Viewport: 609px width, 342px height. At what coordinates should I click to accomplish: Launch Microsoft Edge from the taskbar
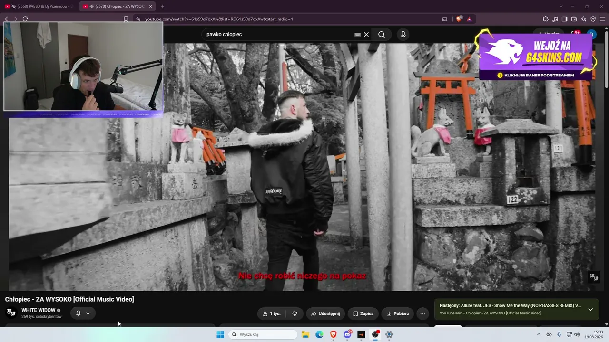pyautogui.click(x=319, y=334)
